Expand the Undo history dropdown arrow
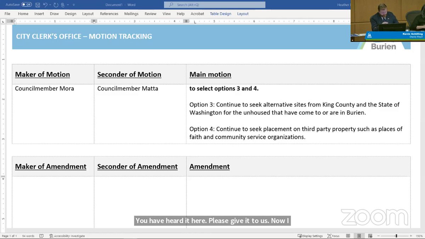425x239 pixels. tap(50, 5)
